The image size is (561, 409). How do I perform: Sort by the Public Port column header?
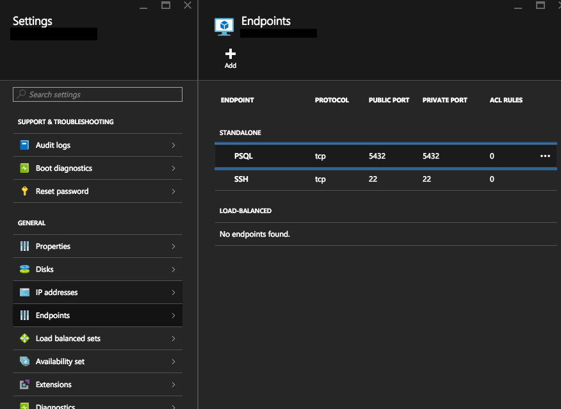click(x=389, y=100)
